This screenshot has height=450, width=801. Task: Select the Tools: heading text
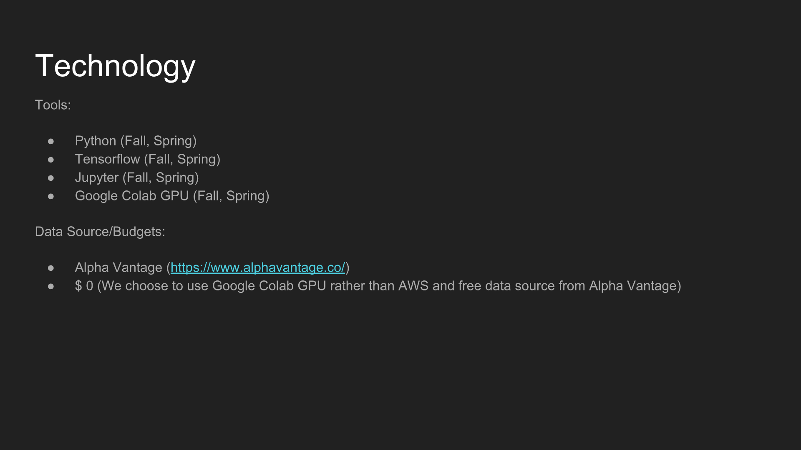53,105
